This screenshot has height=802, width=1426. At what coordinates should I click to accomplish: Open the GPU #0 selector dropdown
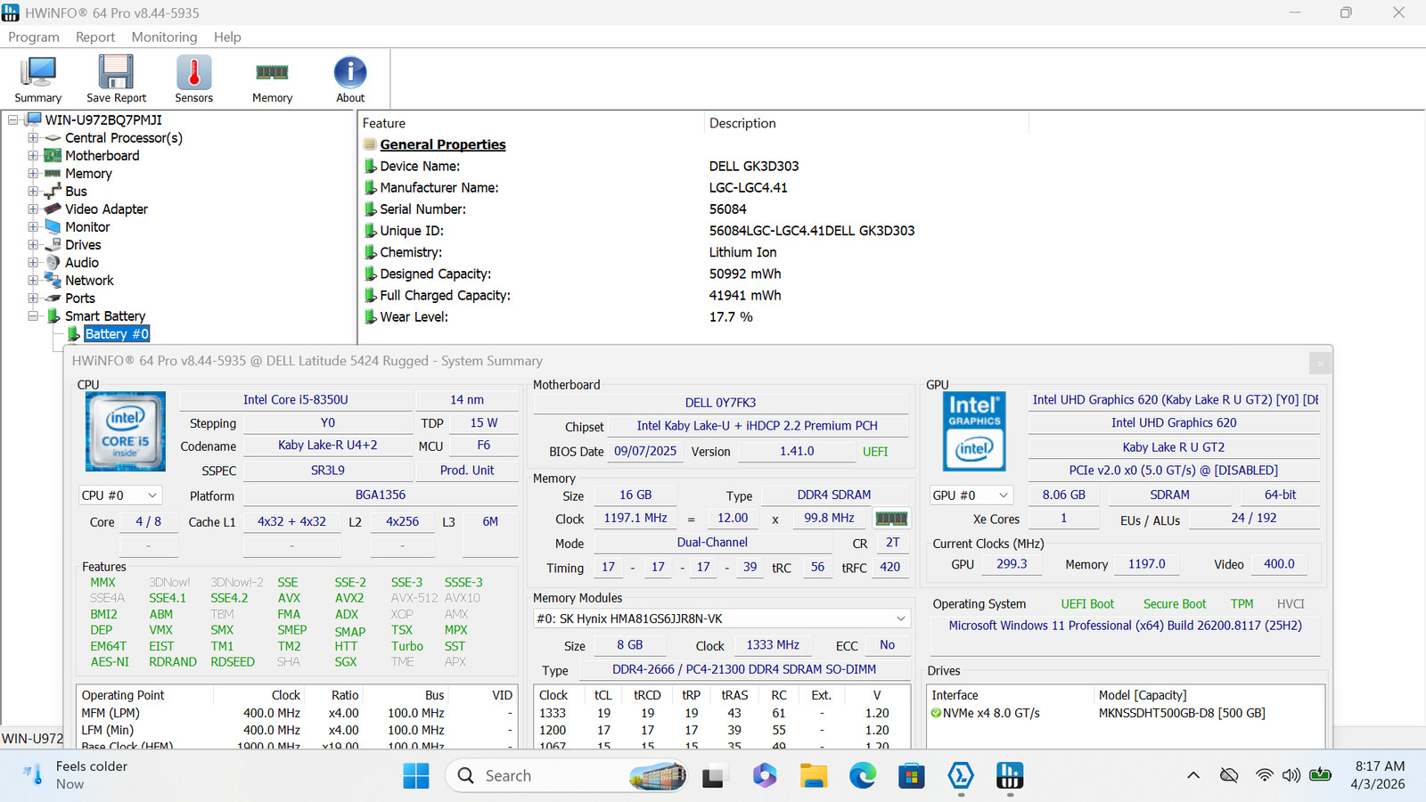click(x=971, y=495)
